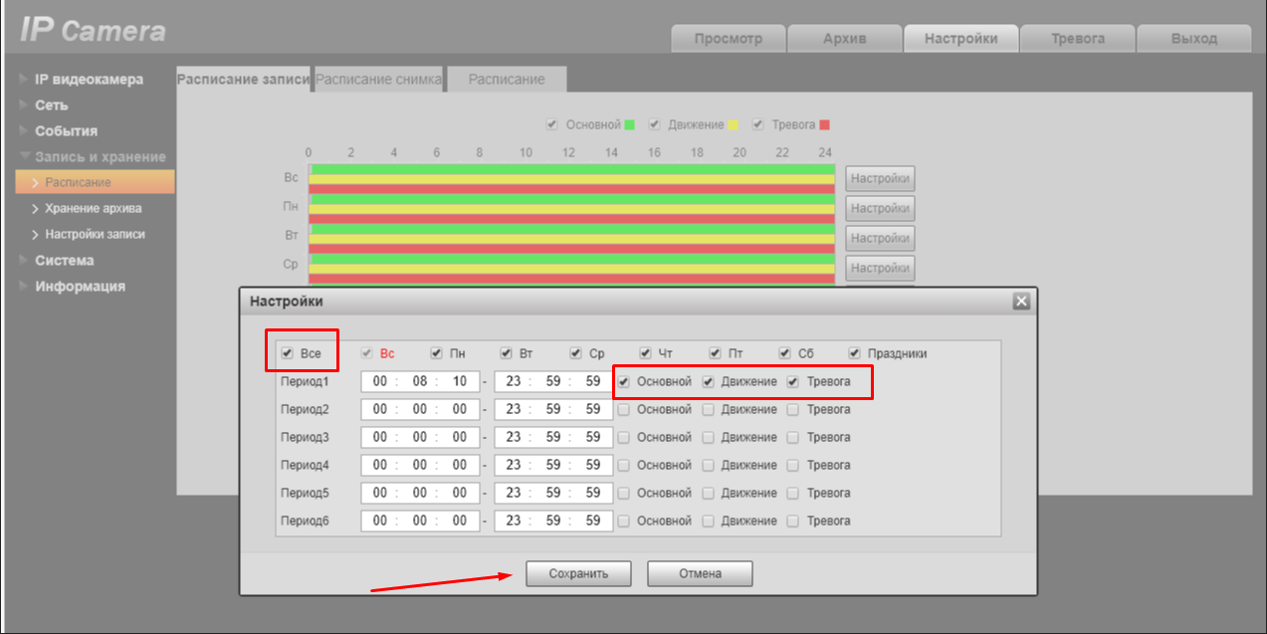
Task: Enable Основной for Период5
Action: coord(623,493)
